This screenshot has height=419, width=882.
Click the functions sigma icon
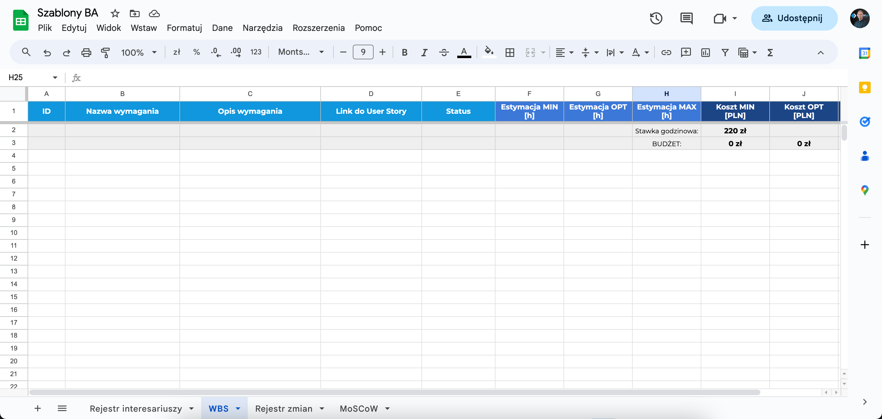pyautogui.click(x=770, y=52)
